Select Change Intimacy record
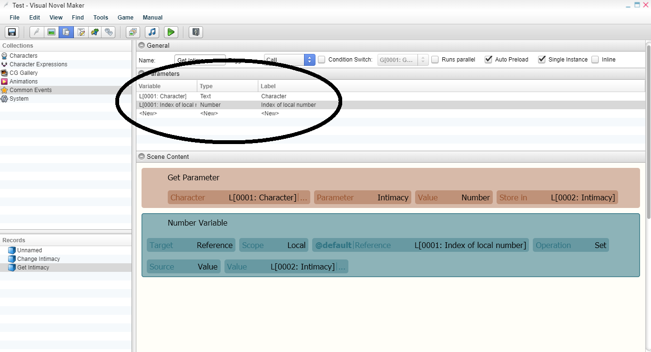Viewport: 651px width, 352px height. click(x=39, y=259)
